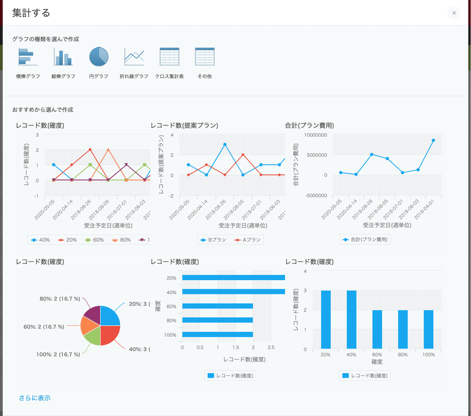Viewport: 471px width, 416px height.
Task: Pick the 円グラフ pie chart icon
Action: 98,56
